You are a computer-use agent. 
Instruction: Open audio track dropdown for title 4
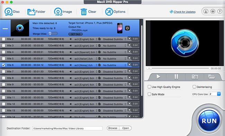click(97, 52)
